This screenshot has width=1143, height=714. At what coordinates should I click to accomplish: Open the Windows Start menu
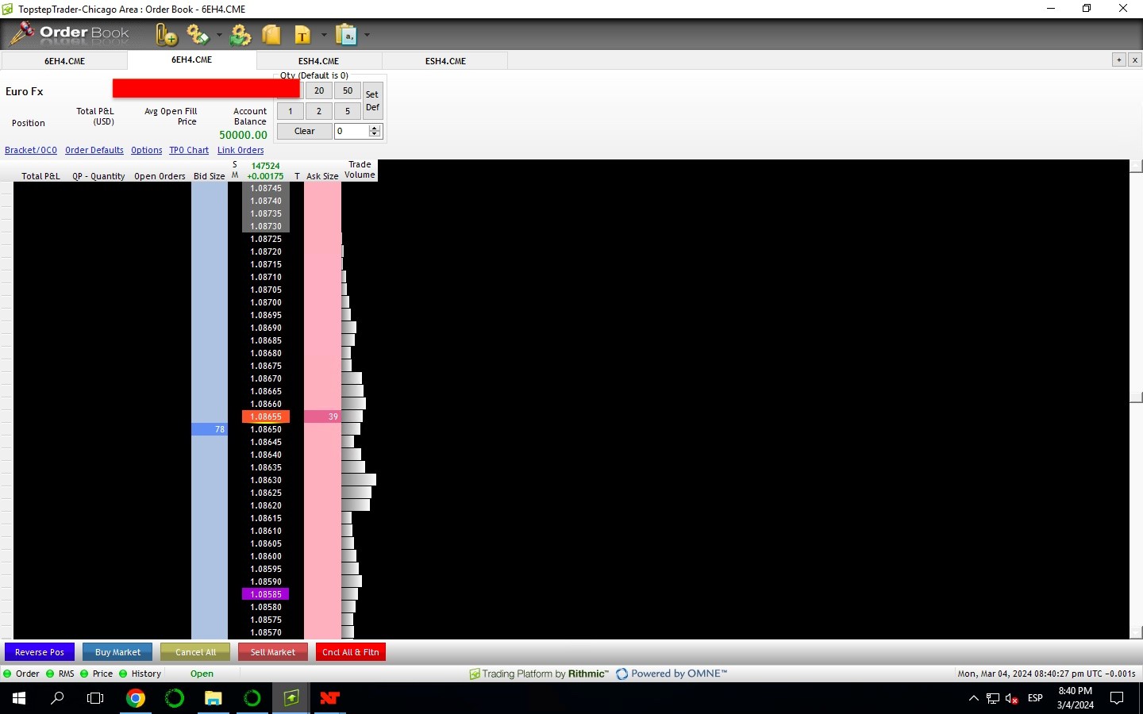pyautogui.click(x=19, y=698)
